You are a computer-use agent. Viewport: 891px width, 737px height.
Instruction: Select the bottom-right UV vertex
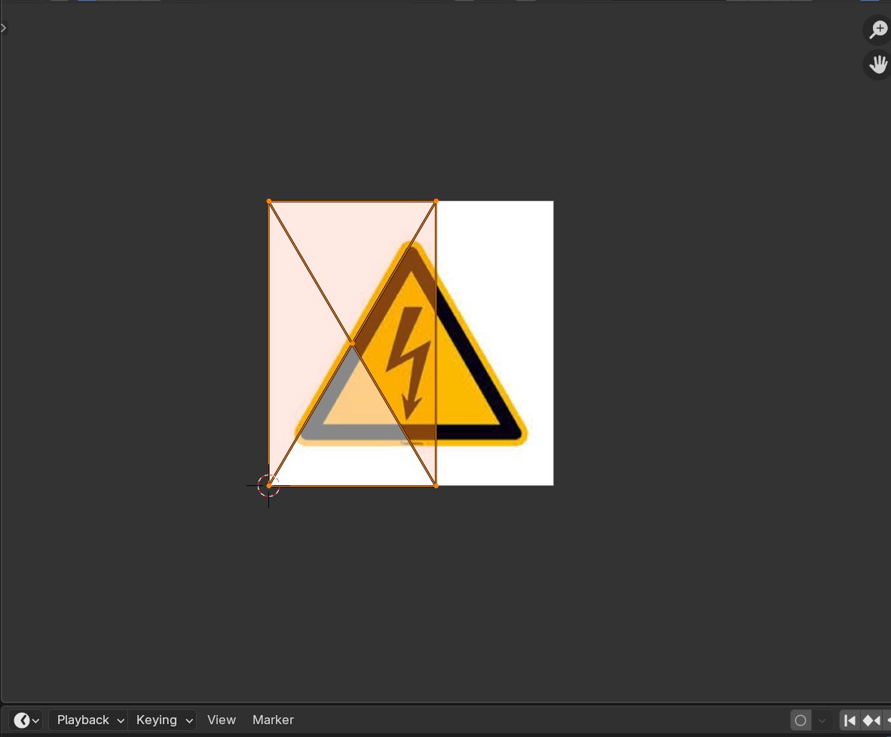pyautogui.click(x=436, y=486)
